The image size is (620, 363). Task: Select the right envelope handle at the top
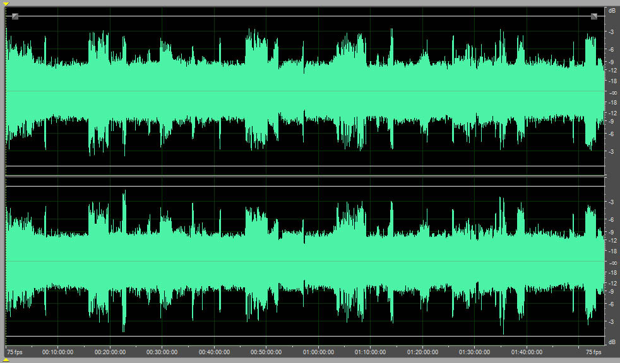coord(594,16)
